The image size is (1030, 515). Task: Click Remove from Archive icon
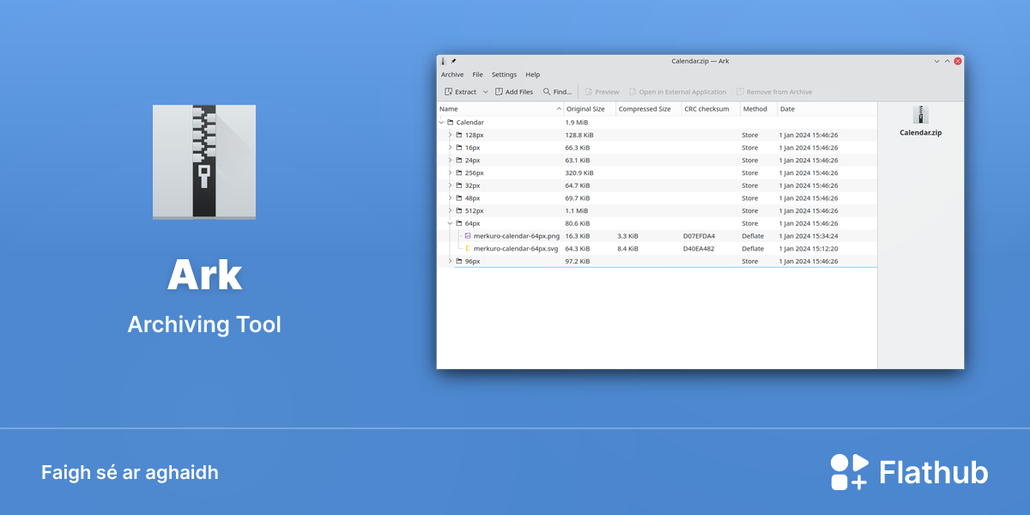(x=740, y=92)
